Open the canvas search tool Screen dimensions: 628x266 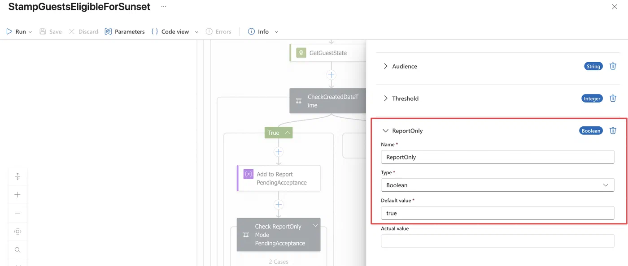click(17, 250)
